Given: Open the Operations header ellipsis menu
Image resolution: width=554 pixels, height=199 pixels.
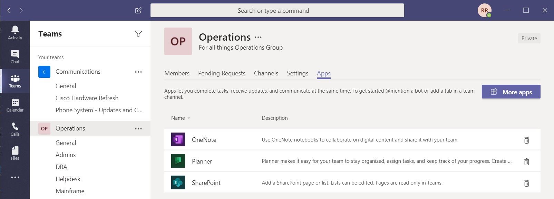Looking at the screenshot, I should pyautogui.click(x=258, y=37).
